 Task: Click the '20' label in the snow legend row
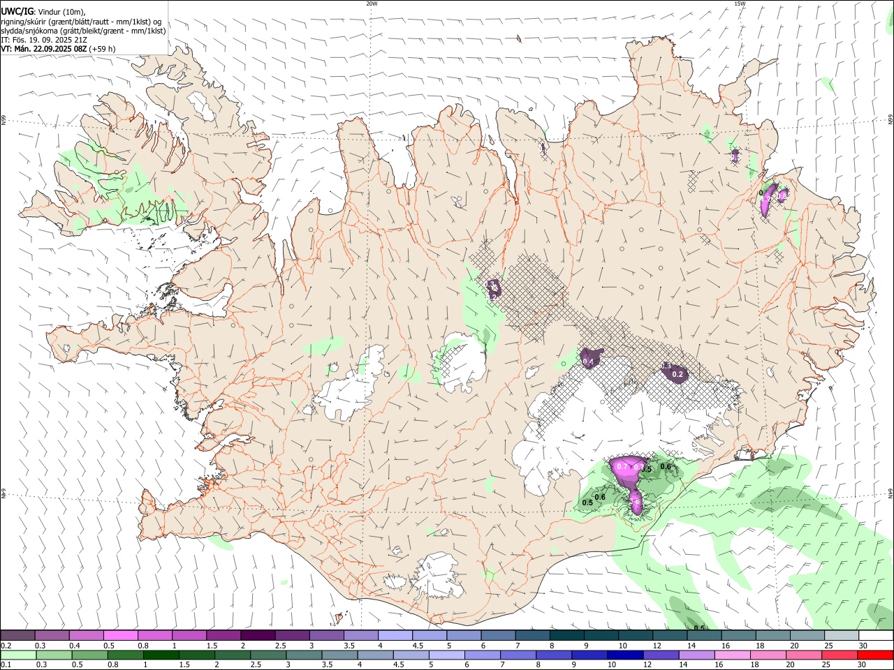(x=794, y=646)
